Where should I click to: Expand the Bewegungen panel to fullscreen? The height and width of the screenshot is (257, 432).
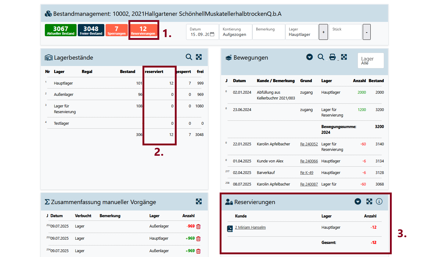(x=344, y=57)
